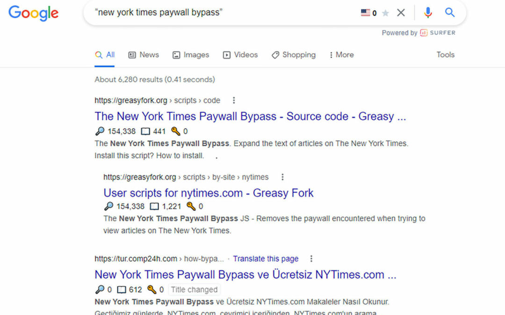
Task: Expand the More search filters menu
Action: 341,55
